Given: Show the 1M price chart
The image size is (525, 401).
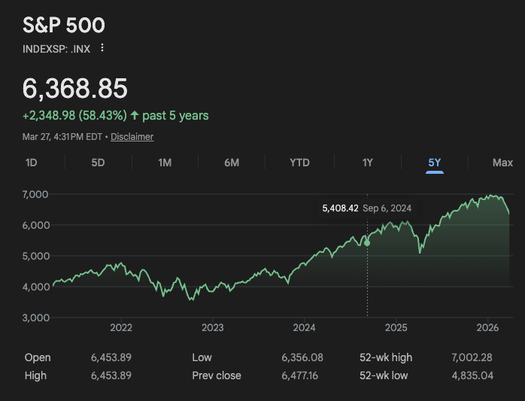Looking at the screenshot, I should (165, 163).
